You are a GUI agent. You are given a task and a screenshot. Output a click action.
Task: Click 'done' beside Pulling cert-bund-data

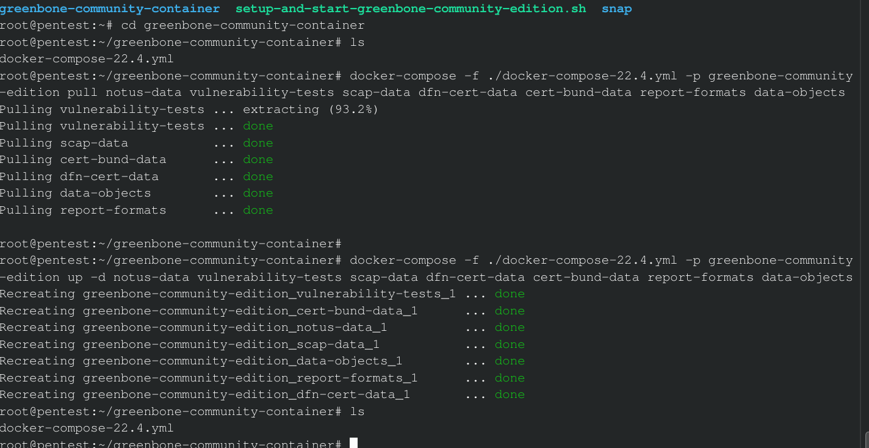258,159
